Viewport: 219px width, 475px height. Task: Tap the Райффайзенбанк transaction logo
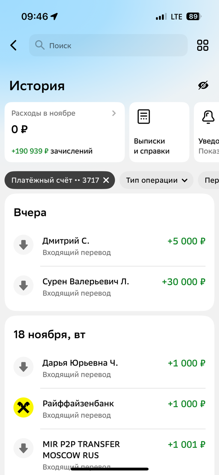pos(23,407)
